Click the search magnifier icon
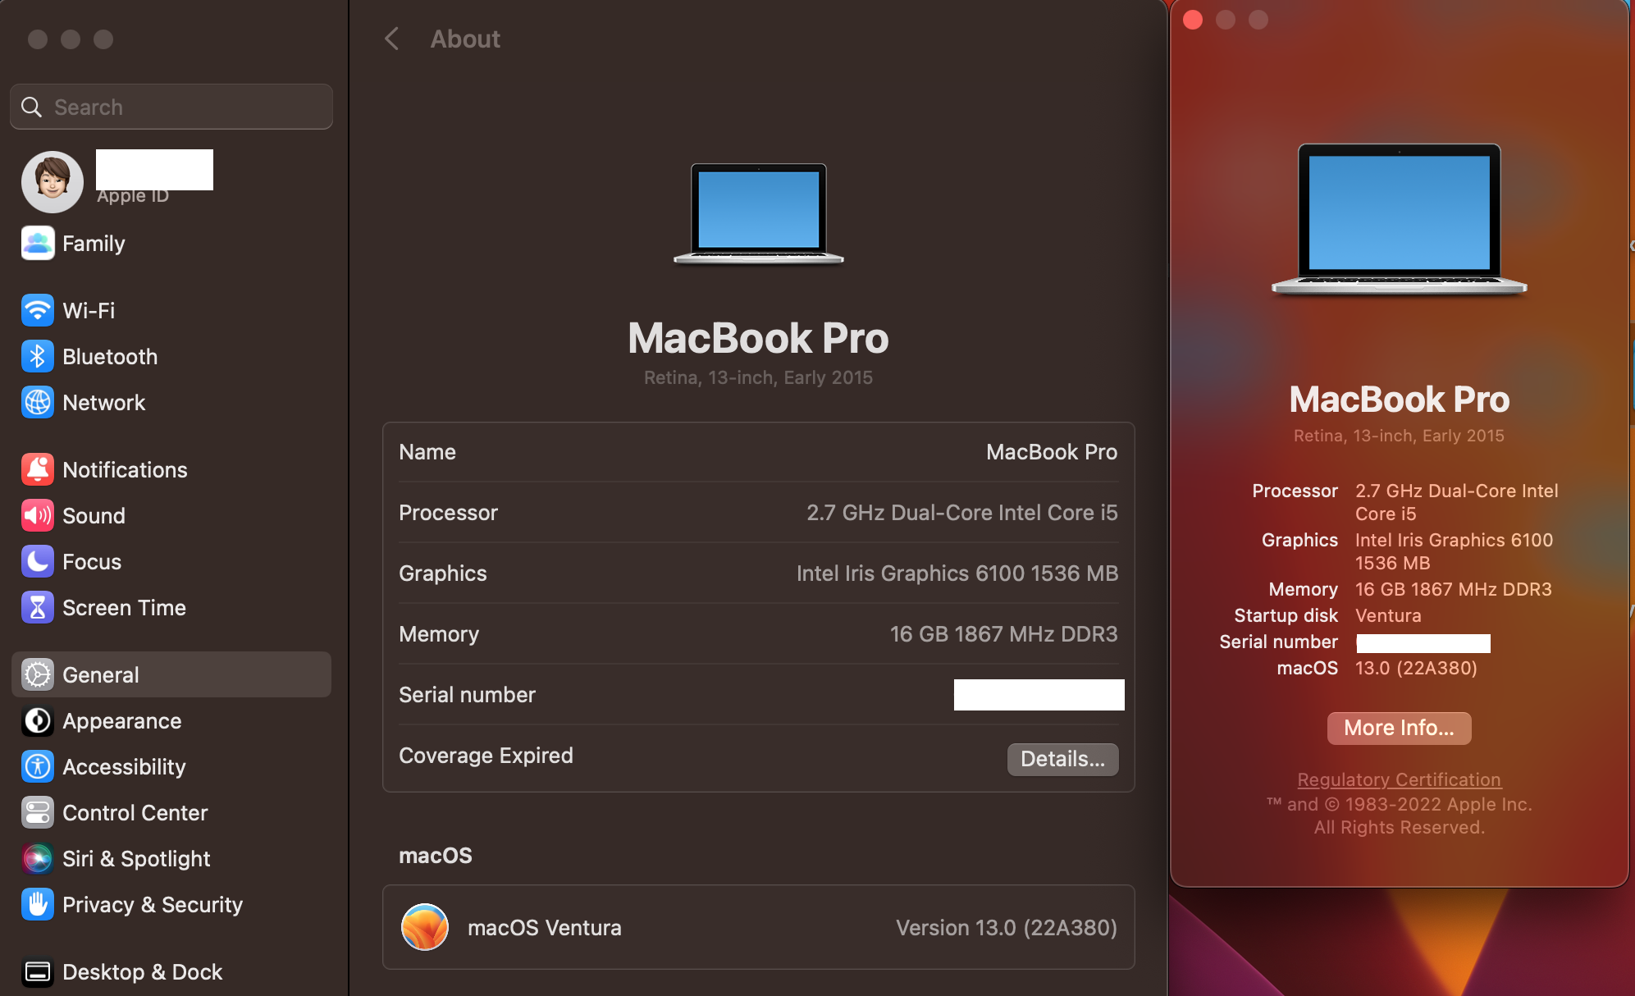The image size is (1635, 996). point(31,107)
